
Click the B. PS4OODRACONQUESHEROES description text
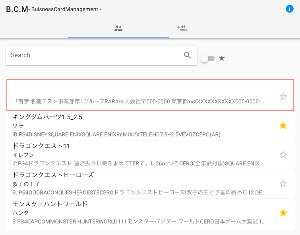[x=139, y=192]
